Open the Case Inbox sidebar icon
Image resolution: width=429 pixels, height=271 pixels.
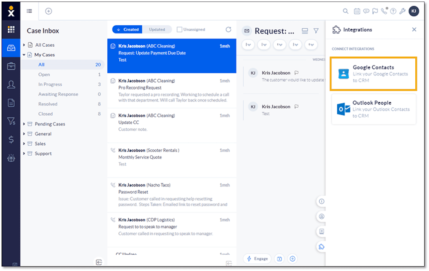(11, 48)
